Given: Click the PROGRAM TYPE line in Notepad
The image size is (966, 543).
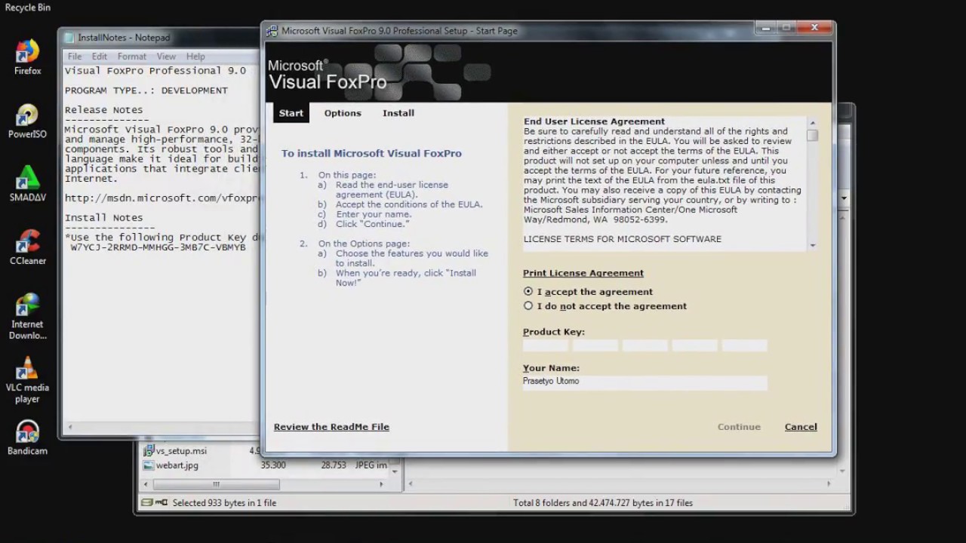Looking at the screenshot, I should [146, 90].
